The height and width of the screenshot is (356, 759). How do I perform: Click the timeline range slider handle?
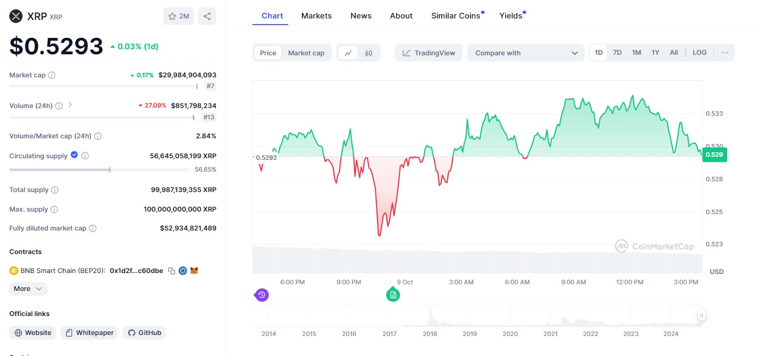pyautogui.click(x=702, y=316)
